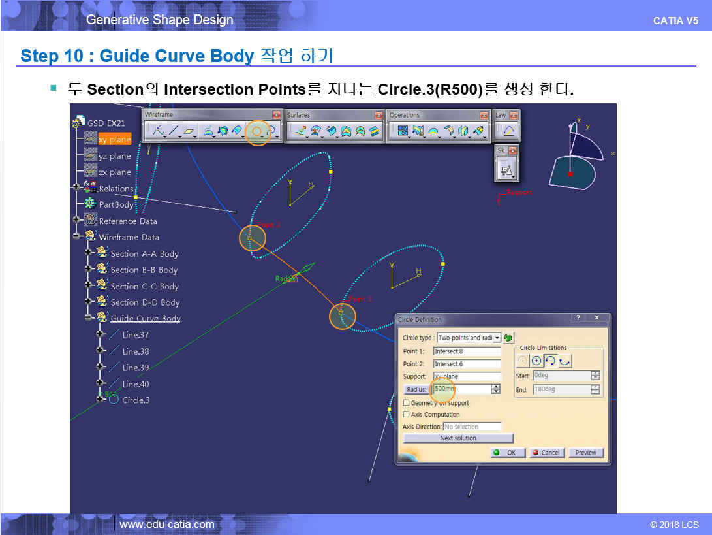Click the green icon beside Circle type
The height and width of the screenshot is (535, 712).
click(x=508, y=338)
